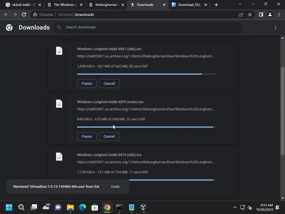Open the weather widget showing 59°
Image resolution: width=285 pixels, height=214 pixels.
(x=46, y=207)
